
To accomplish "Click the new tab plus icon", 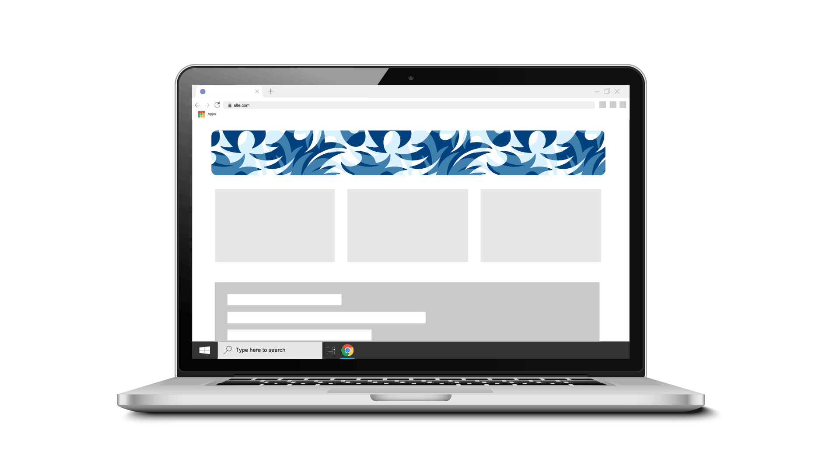I will click(x=270, y=91).
